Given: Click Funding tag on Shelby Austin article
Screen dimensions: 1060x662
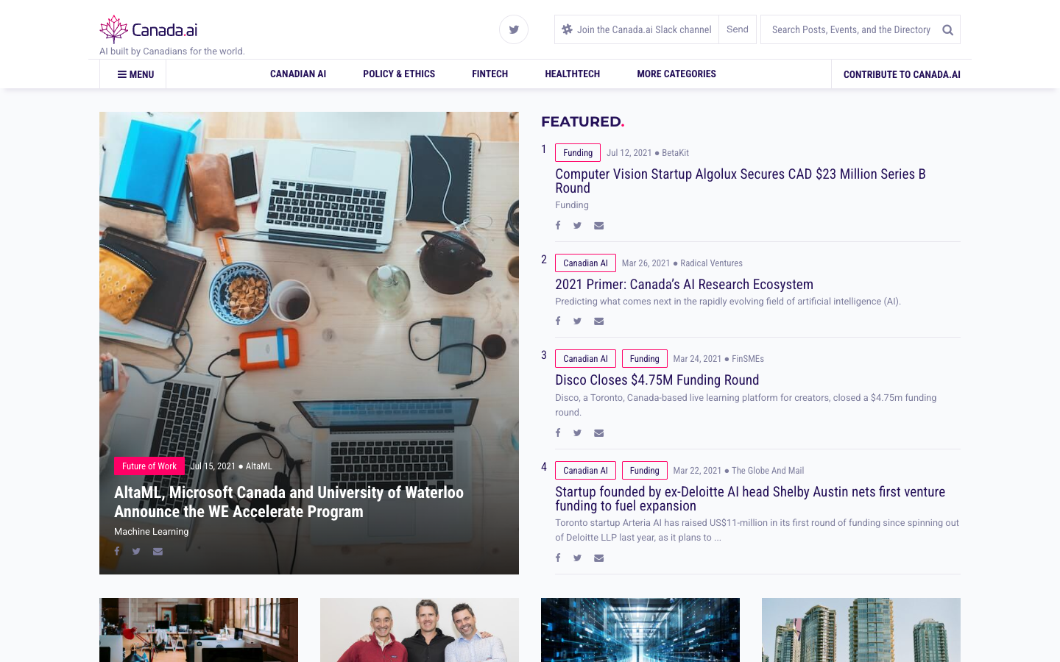Looking at the screenshot, I should pyautogui.click(x=645, y=470).
